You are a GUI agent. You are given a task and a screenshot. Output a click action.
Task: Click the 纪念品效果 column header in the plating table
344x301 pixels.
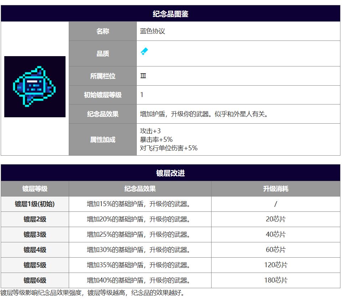(140, 189)
